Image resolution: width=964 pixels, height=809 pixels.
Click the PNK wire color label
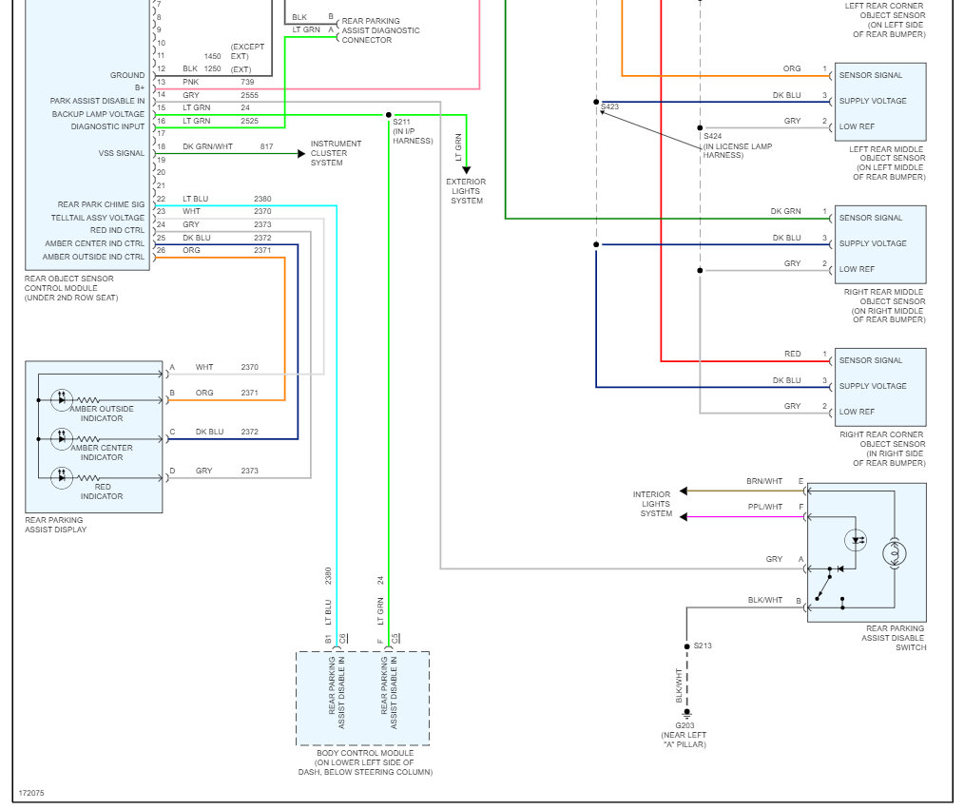pyautogui.click(x=190, y=82)
